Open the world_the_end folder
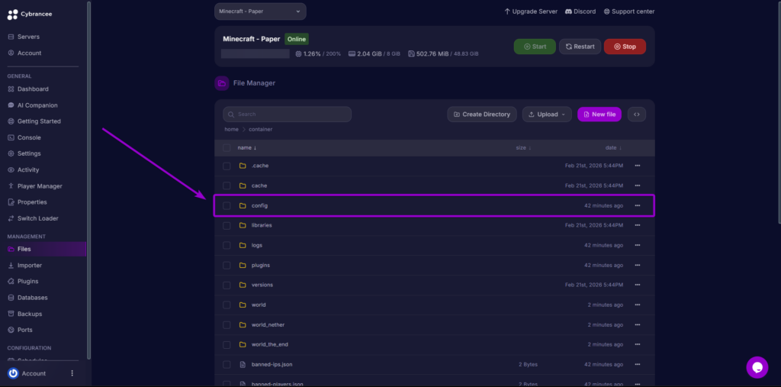 269,344
